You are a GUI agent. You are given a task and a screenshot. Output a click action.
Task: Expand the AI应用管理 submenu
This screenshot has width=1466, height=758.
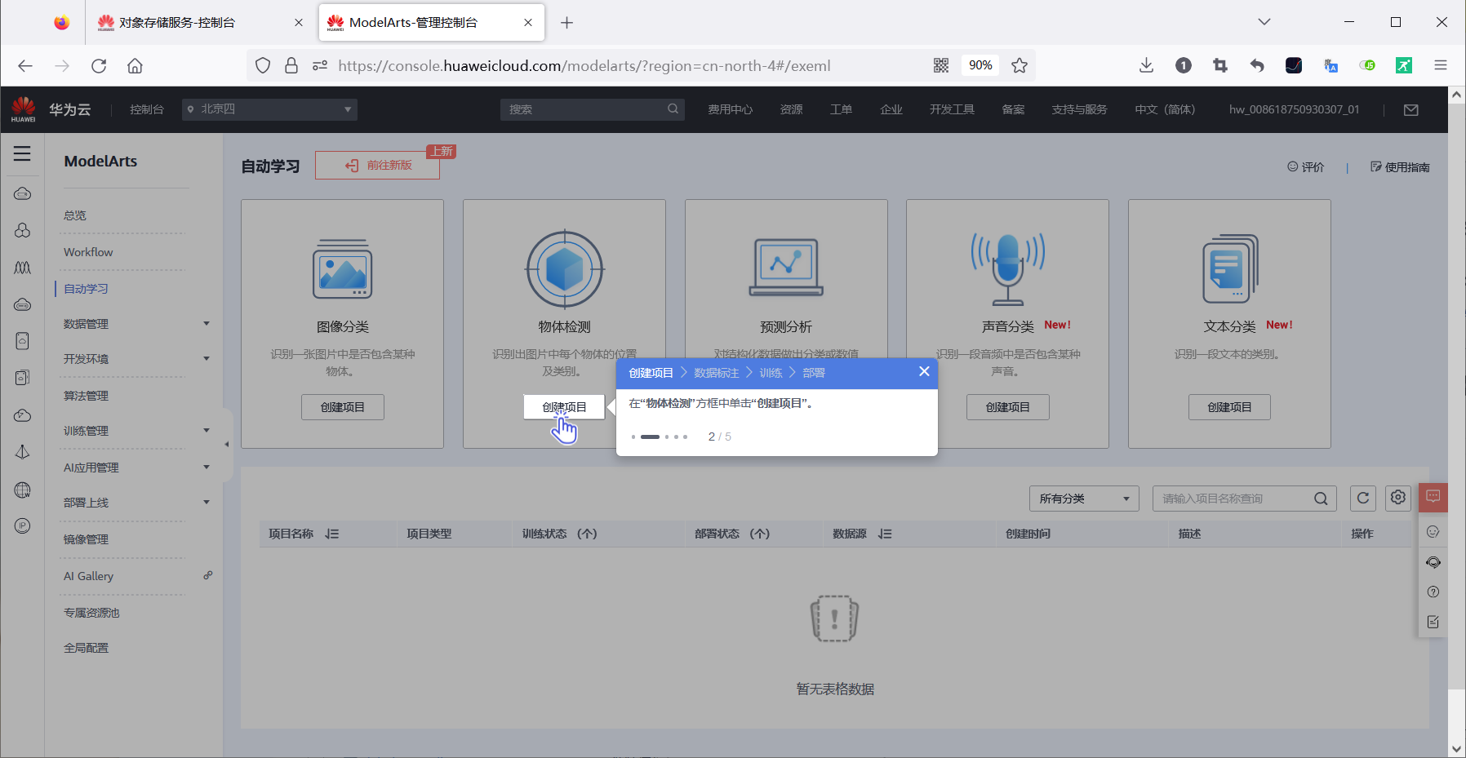coord(207,468)
